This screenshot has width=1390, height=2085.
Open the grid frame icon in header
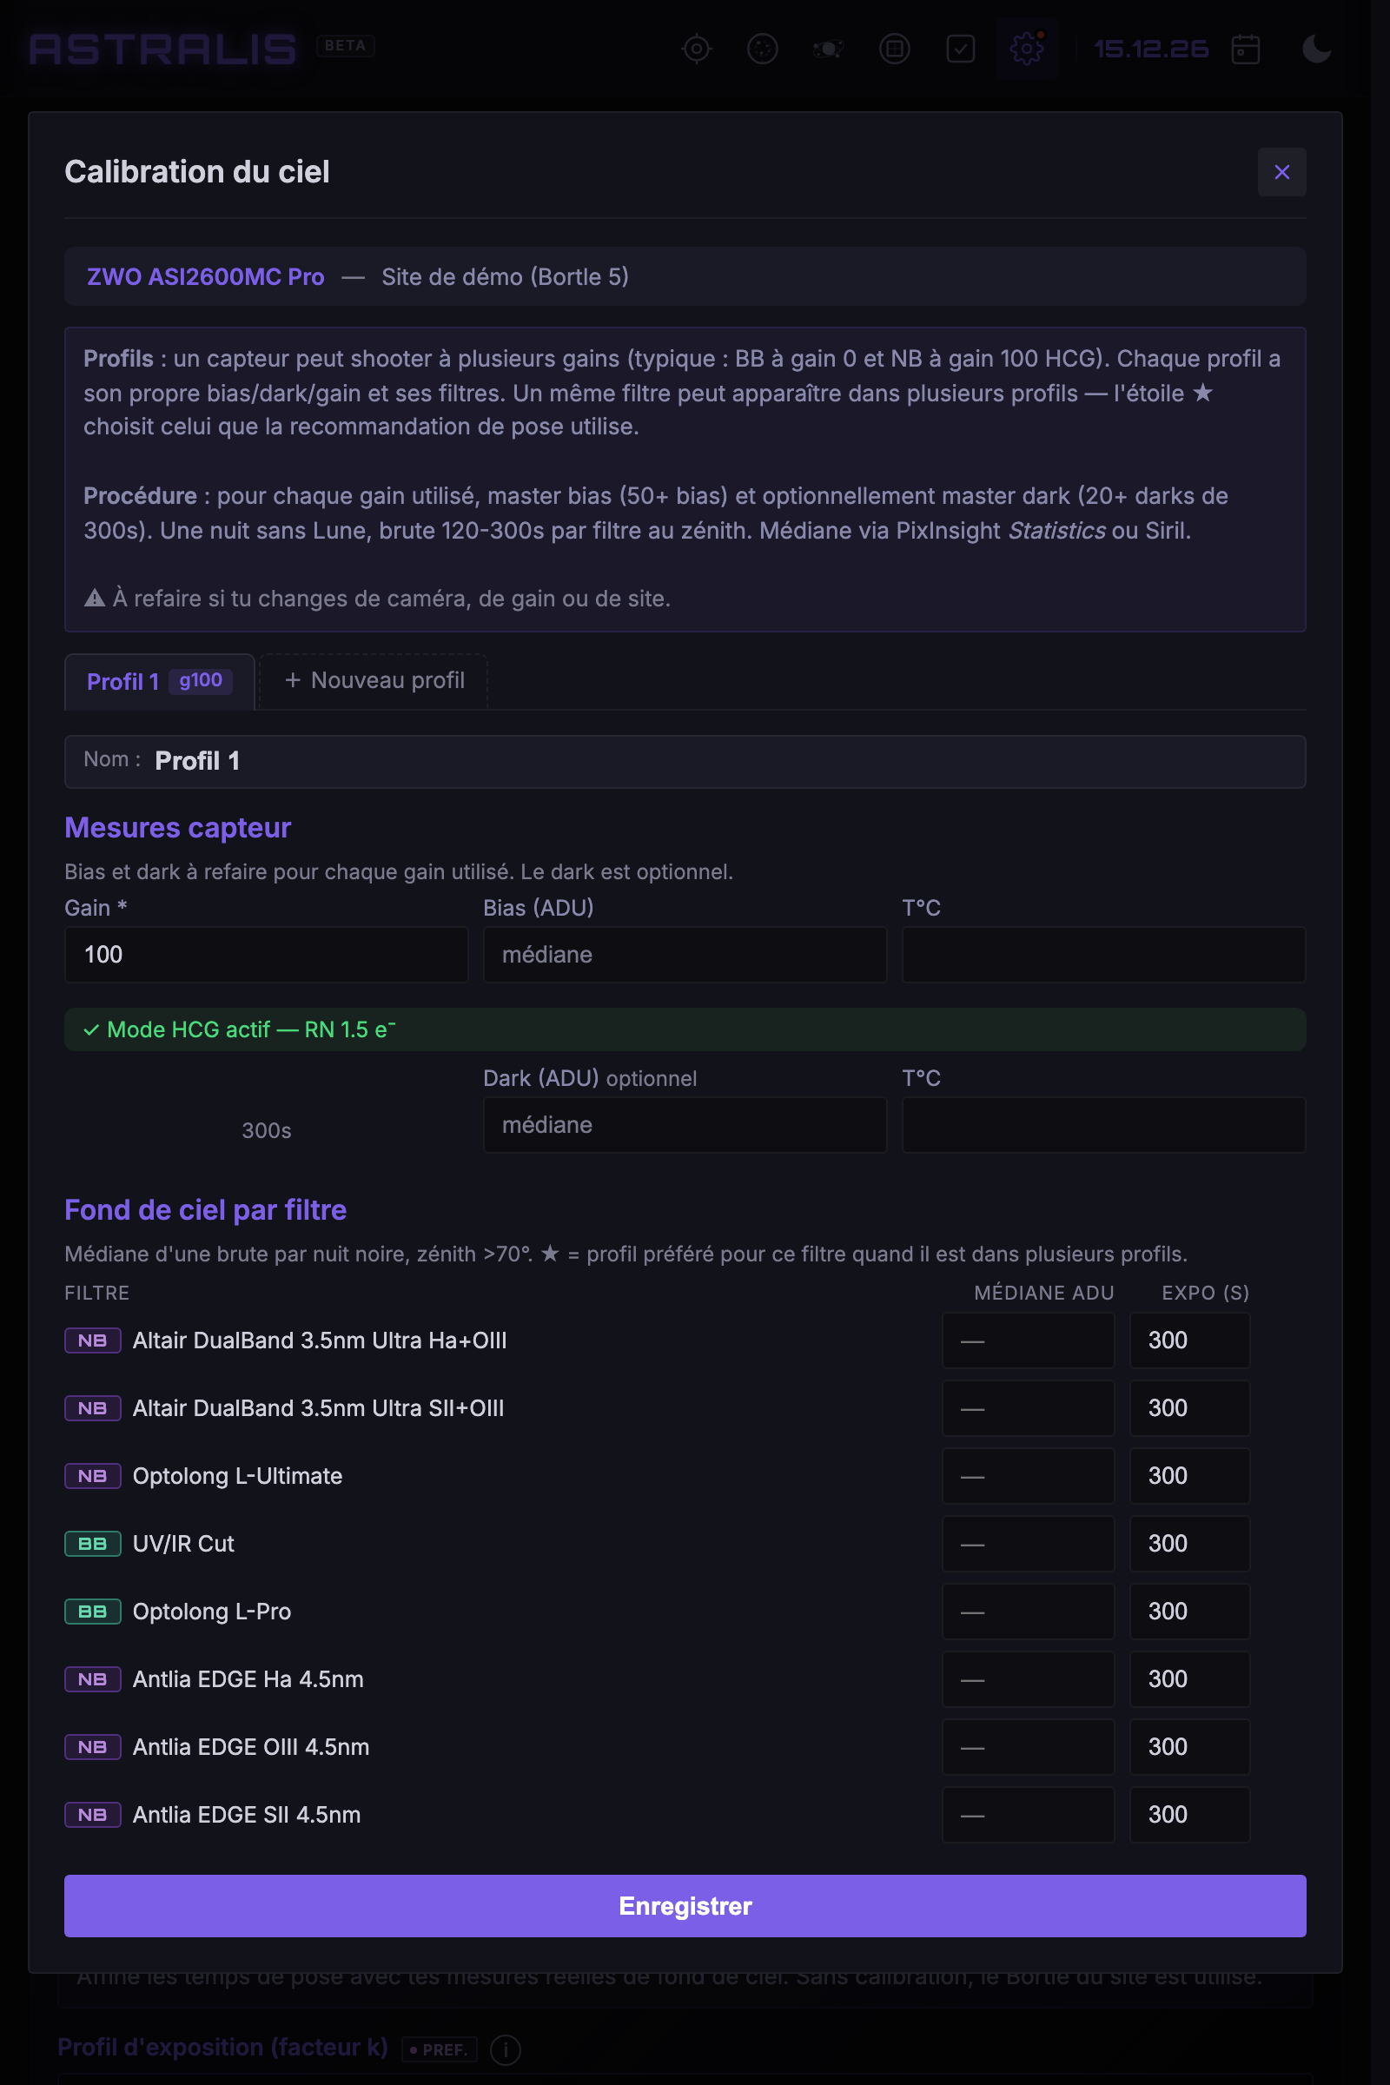tap(895, 49)
